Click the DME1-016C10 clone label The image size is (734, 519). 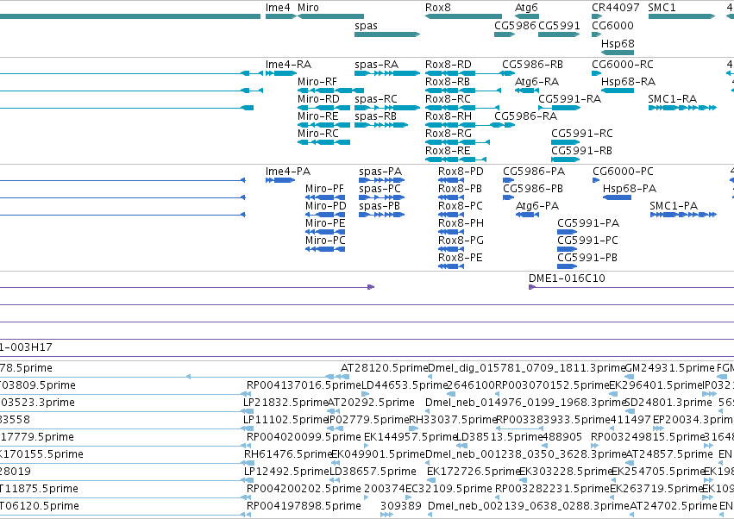(x=567, y=278)
